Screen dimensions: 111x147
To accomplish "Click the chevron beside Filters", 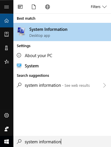I will (x=104, y=7).
